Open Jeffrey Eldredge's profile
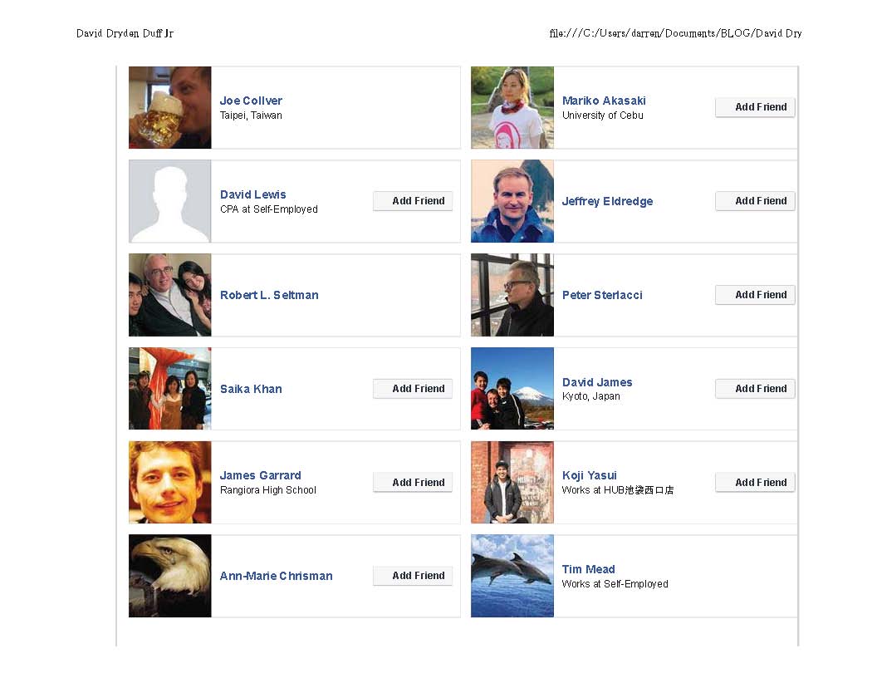The image size is (877, 678). coord(607,201)
